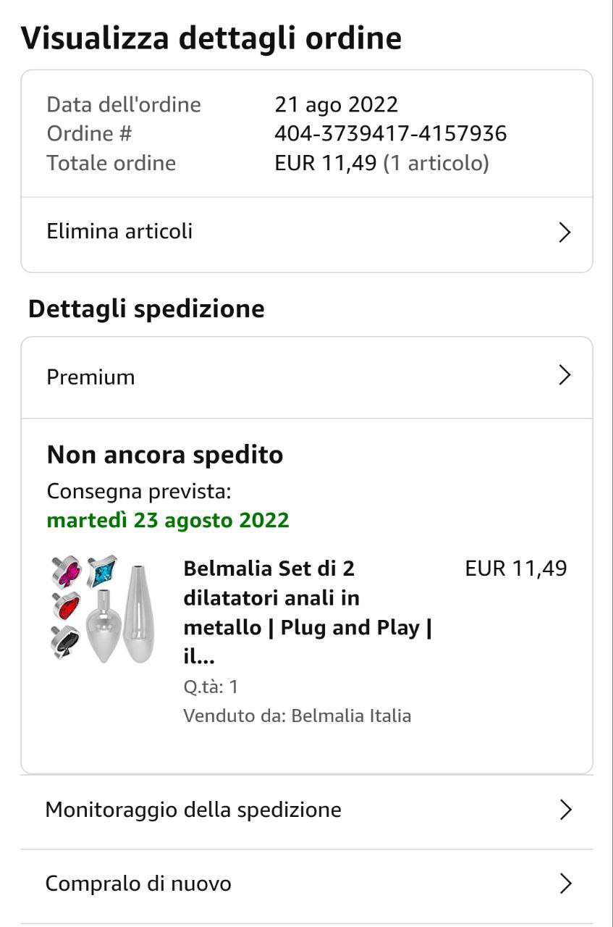Tap the chevron in the Premium row
Screen dimensions: 613x927
click(565, 376)
